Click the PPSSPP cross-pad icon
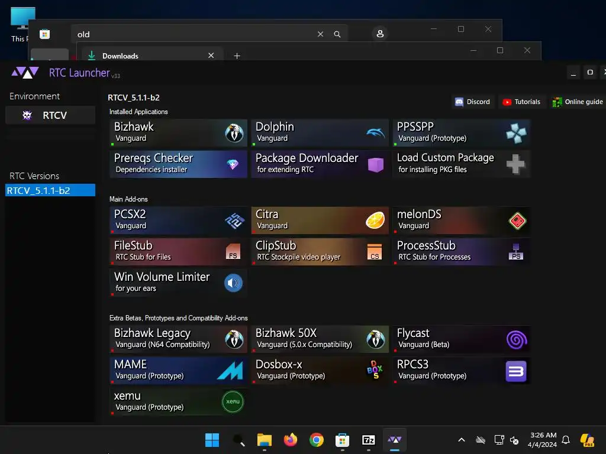Image resolution: width=606 pixels, height=454 pixels. [x=516, y=133]
